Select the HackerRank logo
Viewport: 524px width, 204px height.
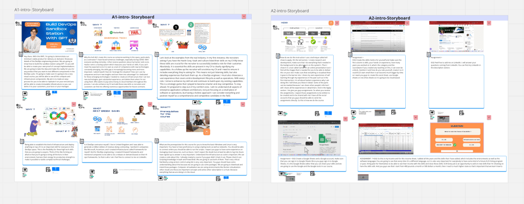[x=117, y=32]
